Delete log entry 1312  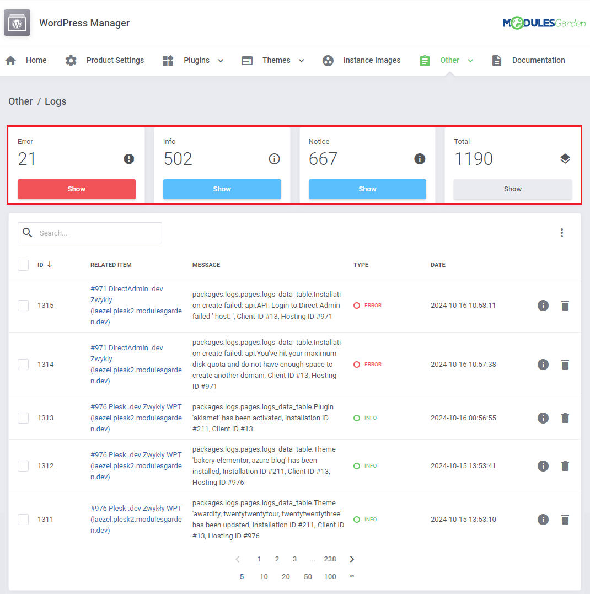pos(565,466)
